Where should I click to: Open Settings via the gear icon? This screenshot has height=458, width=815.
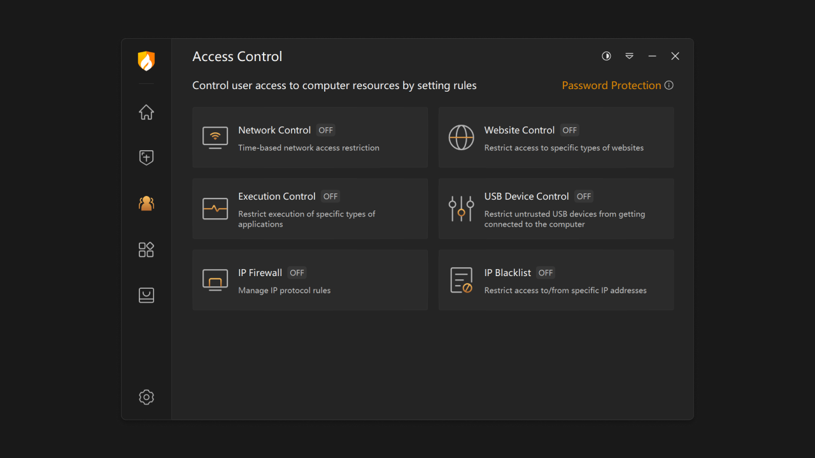(146, 397)
